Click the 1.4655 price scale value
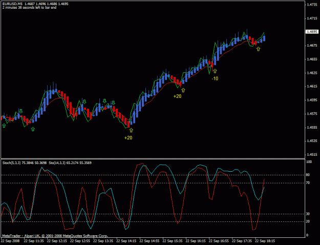 coord(312,59)
